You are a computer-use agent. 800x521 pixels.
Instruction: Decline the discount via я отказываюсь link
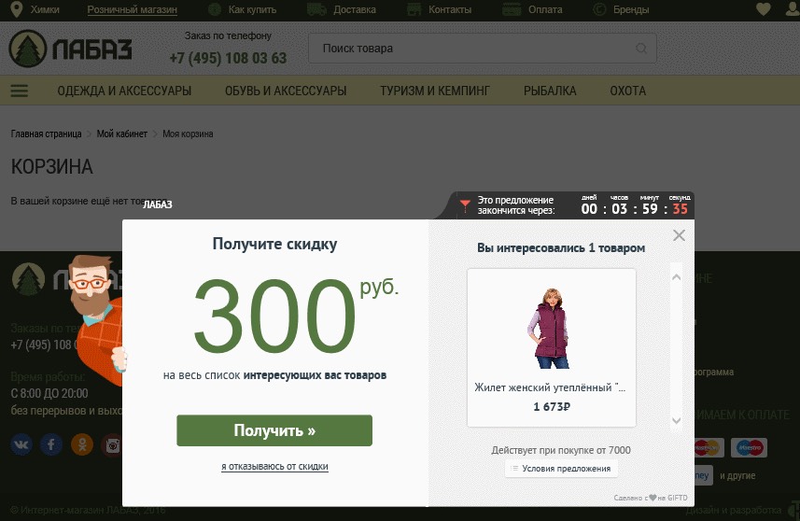click(274, 466)
